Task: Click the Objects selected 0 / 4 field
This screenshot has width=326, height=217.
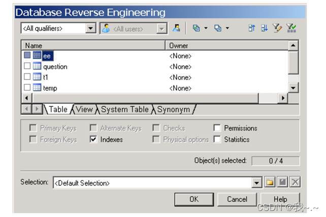Action: 276,161
